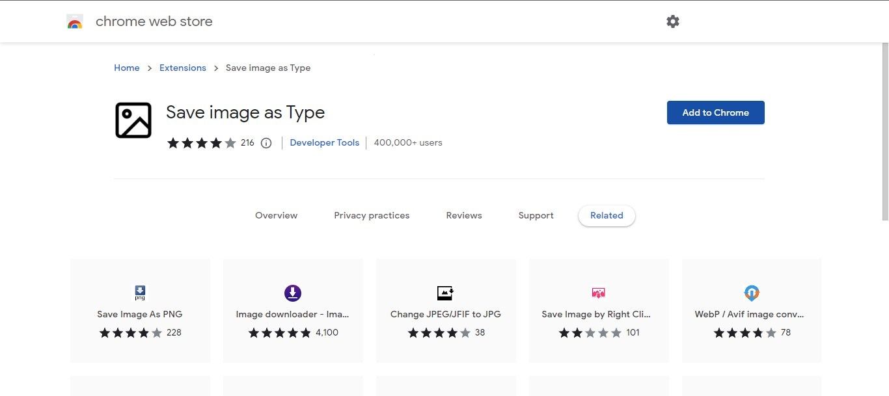Open the Privacy practices tab
Screen dimensions: 889x396
[372, 215]
